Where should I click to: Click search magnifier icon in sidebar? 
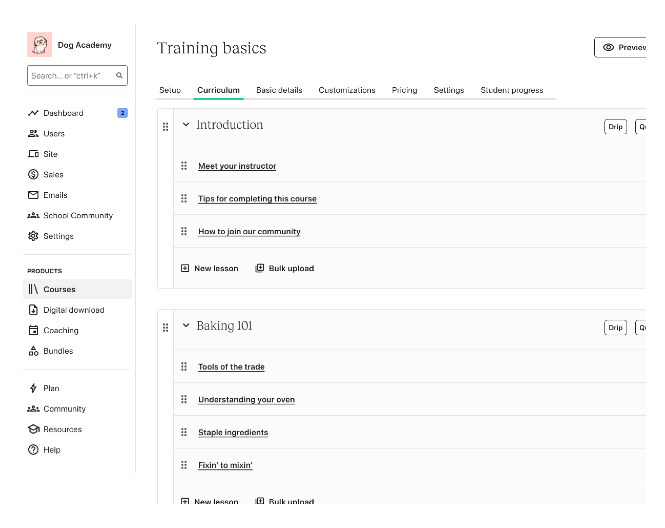119,76
